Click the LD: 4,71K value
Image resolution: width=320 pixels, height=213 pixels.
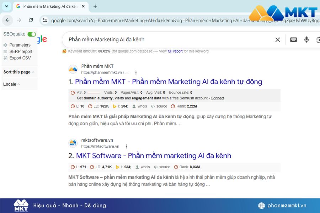(x=107, y=167)
